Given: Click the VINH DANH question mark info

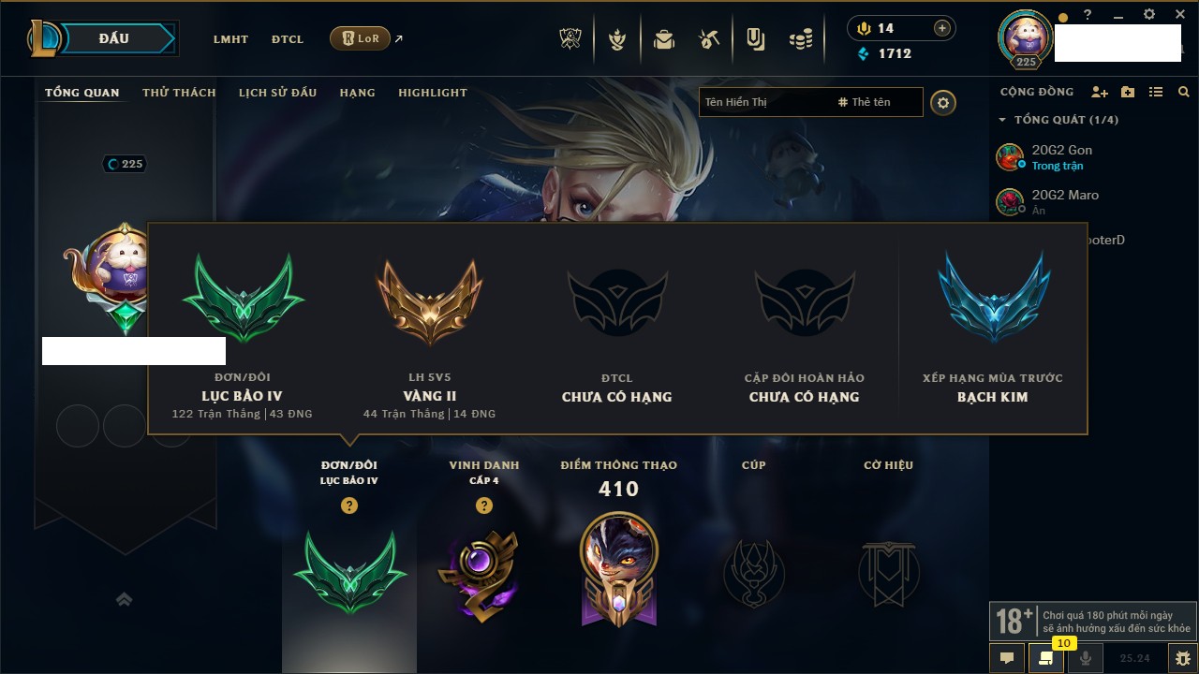Looking at the screenshot, I should [x=484, y=505].
